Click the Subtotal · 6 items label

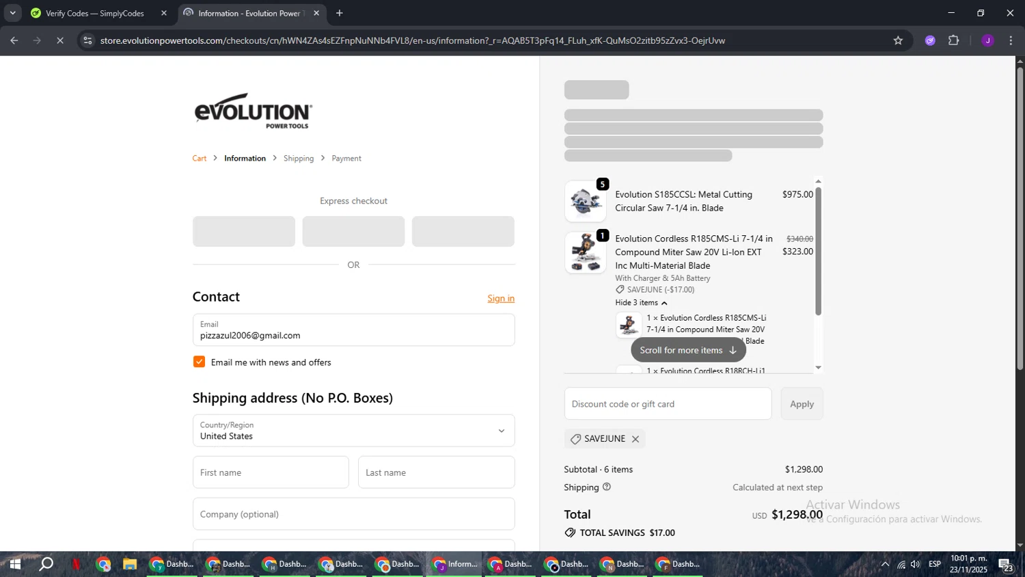[x=599, y=470]
